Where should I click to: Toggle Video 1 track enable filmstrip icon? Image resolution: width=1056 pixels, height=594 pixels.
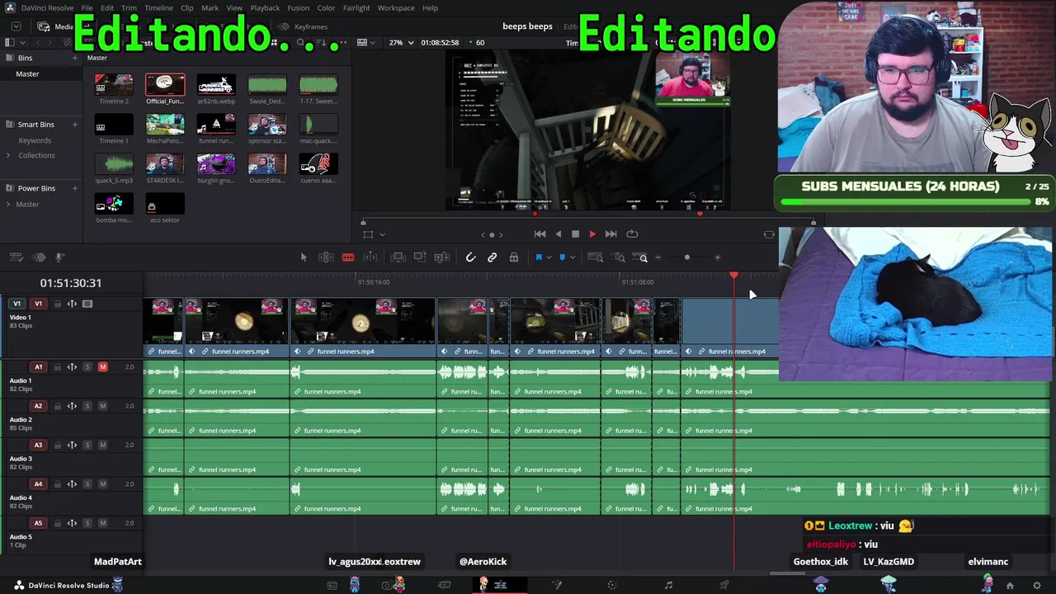(x=87, y=304)
